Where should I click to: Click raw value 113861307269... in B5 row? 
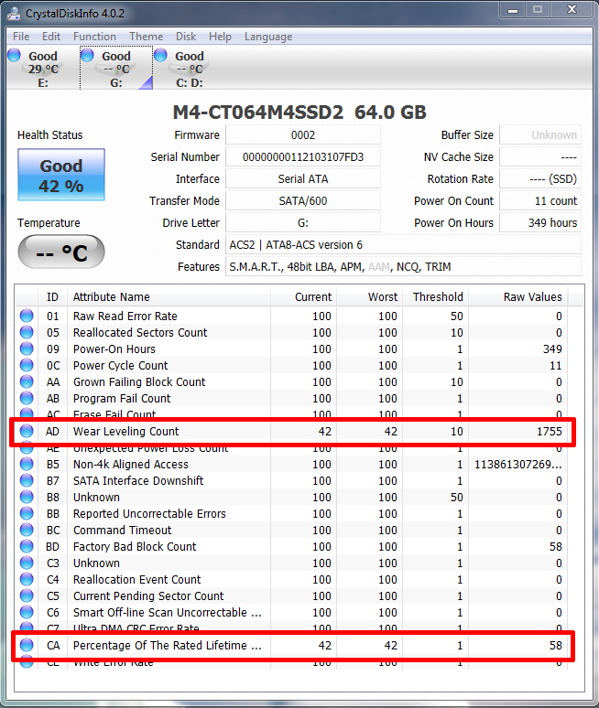click(518, 464)
